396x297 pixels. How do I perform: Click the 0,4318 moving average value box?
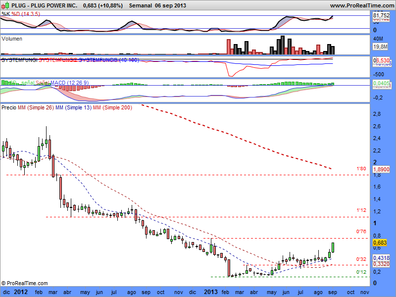point(381,258)
